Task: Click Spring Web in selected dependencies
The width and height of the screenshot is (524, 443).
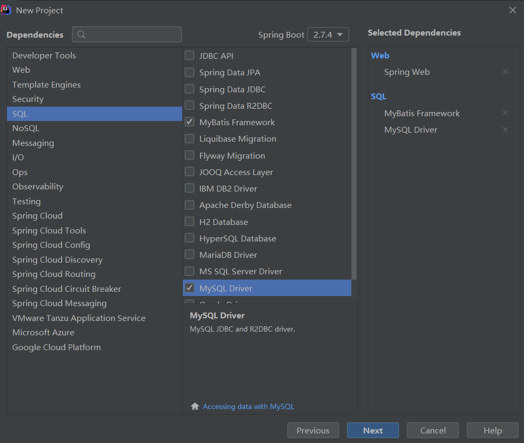Action: tap(407, 72)
